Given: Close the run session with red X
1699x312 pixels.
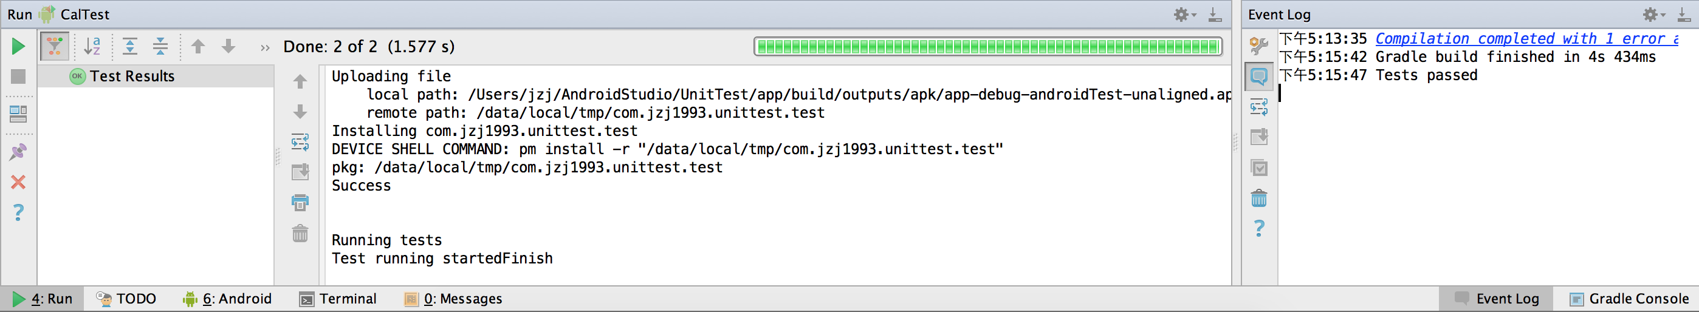Looking at the screenshot, I should (18, 182).
